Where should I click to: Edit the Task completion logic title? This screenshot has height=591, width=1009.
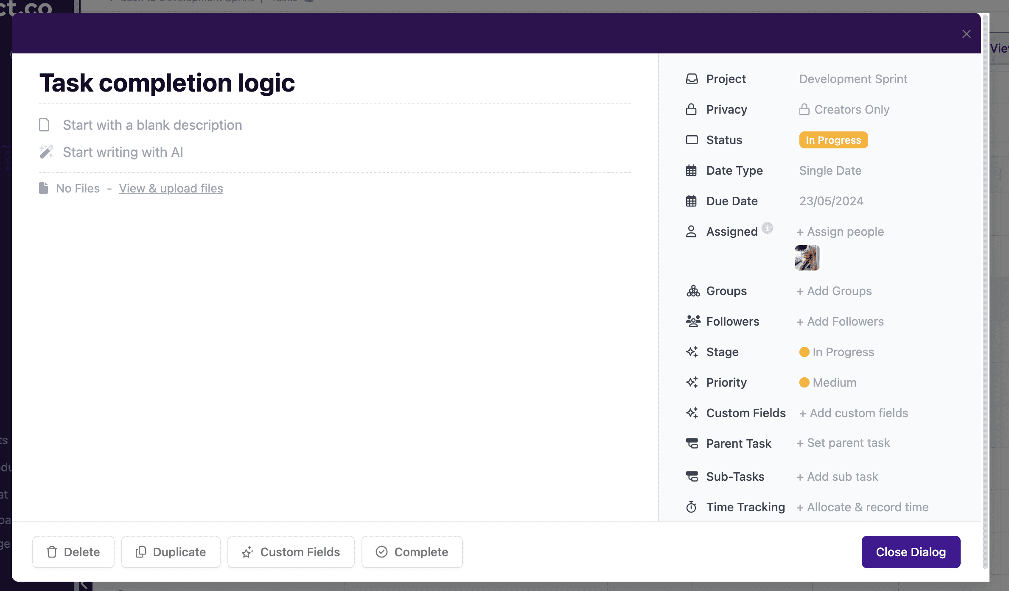point(167,83)
